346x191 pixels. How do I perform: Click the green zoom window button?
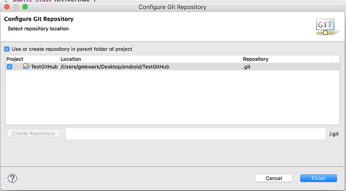pyautogui.click(x=25, y=7)
